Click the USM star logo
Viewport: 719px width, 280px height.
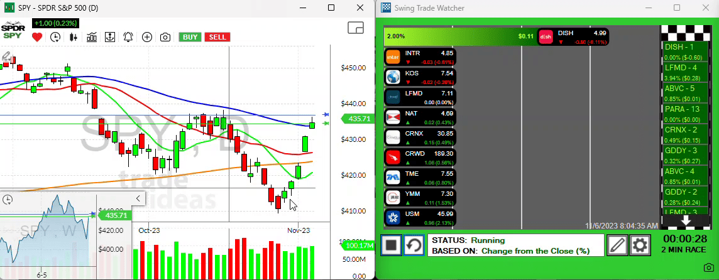pos(393,217)
